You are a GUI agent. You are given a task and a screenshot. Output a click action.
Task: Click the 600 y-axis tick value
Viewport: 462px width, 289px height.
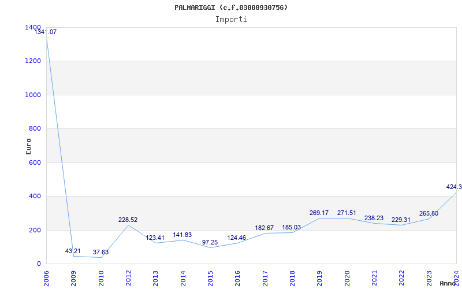pyautogui.click(x=35, y=162)
